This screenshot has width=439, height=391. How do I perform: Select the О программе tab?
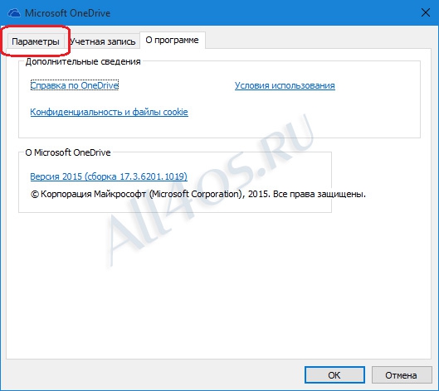(x=172, y=41)
